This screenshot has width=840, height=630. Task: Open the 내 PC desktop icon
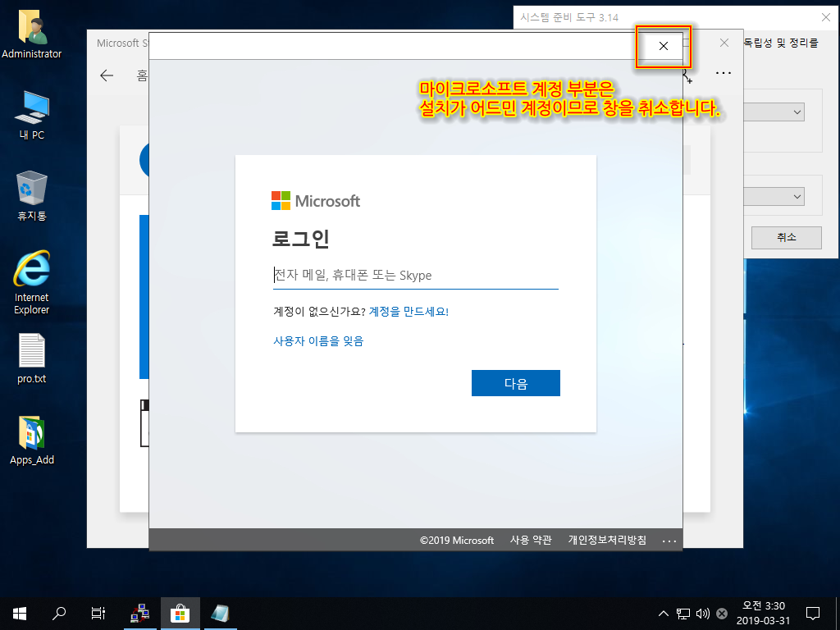coord(32,115)
